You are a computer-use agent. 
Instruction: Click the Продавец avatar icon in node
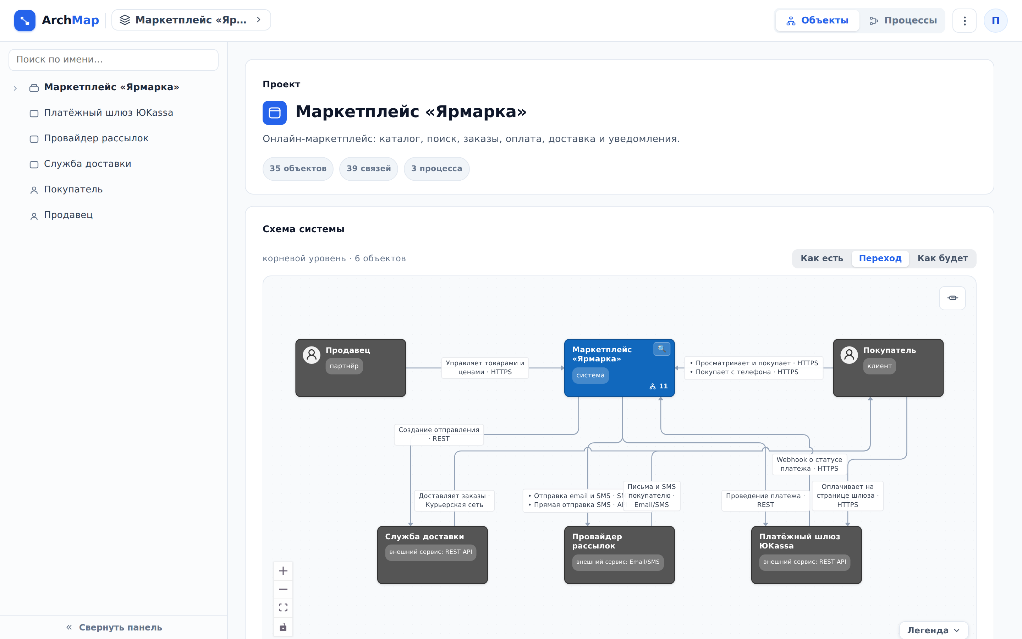312,355
